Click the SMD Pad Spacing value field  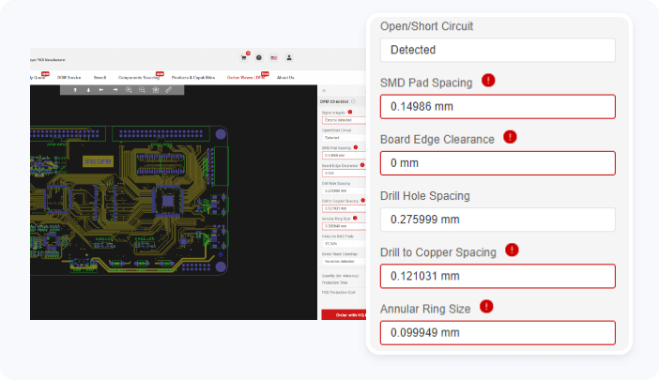[x=497, y=107]
